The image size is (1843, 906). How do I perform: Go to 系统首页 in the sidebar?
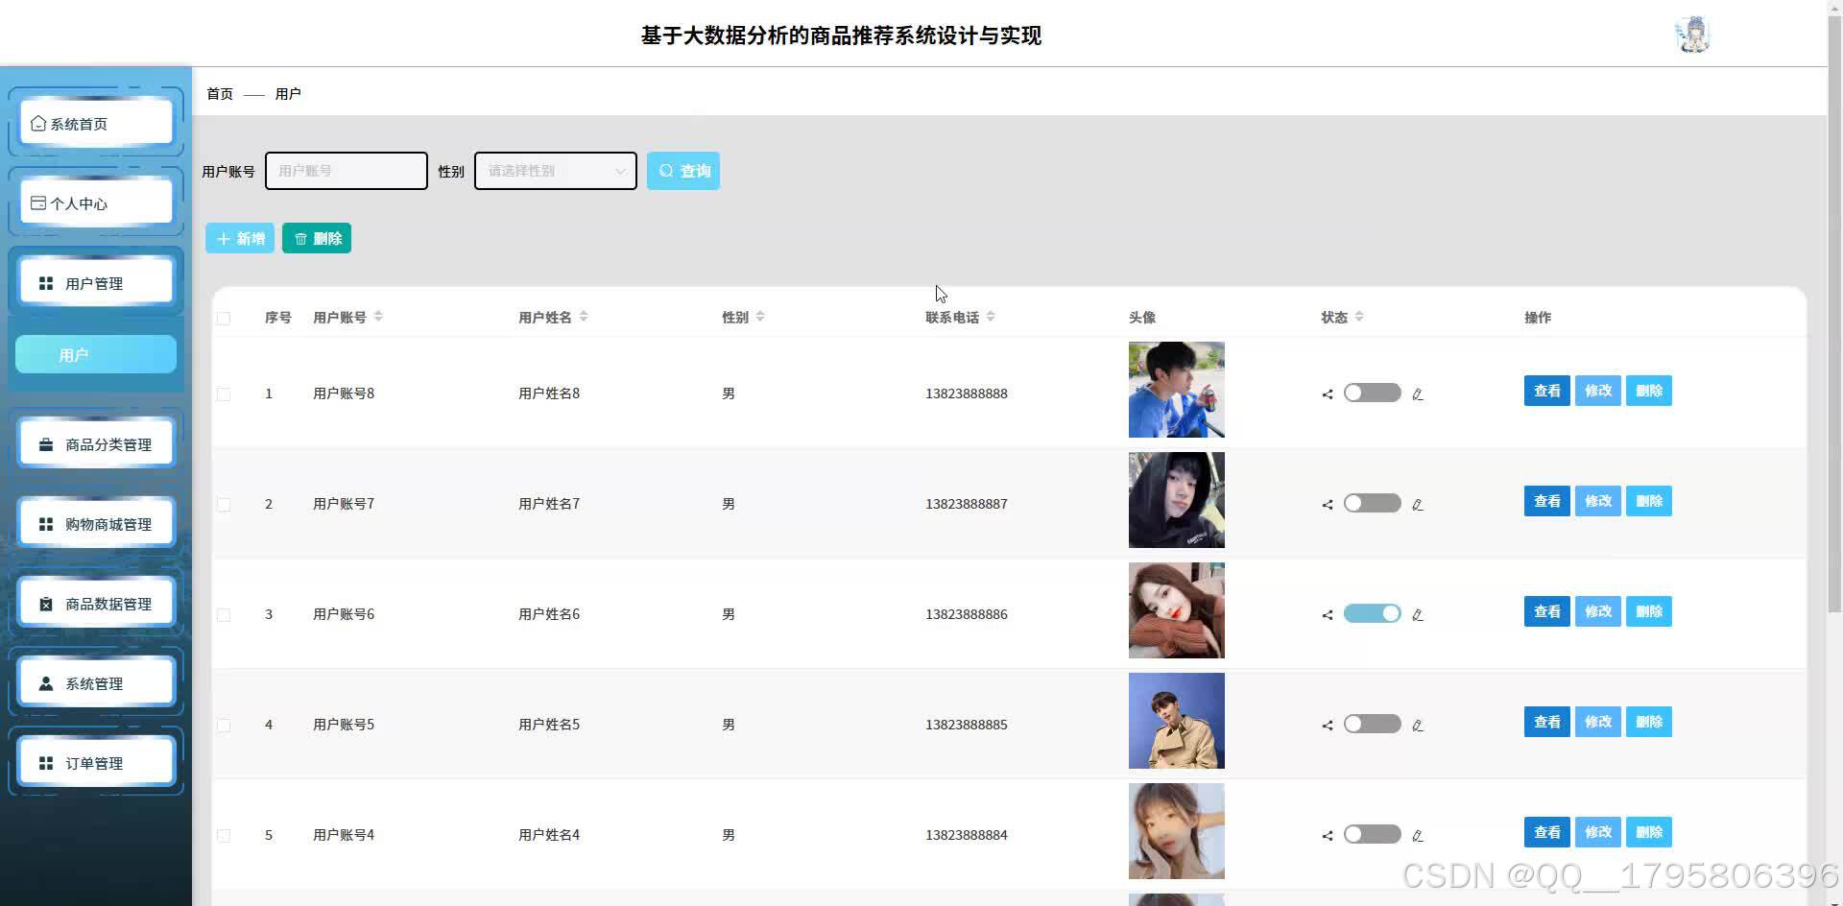(x=96, y=124)
